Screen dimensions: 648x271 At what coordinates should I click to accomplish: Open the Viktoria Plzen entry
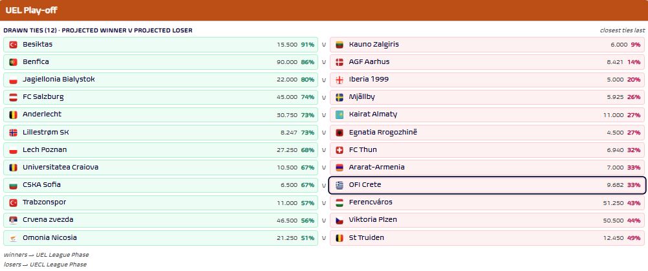487,220
